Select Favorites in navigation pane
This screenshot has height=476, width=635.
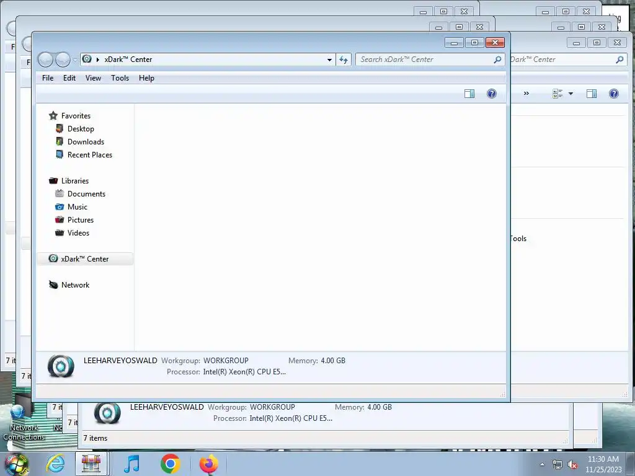click(76, 116)
